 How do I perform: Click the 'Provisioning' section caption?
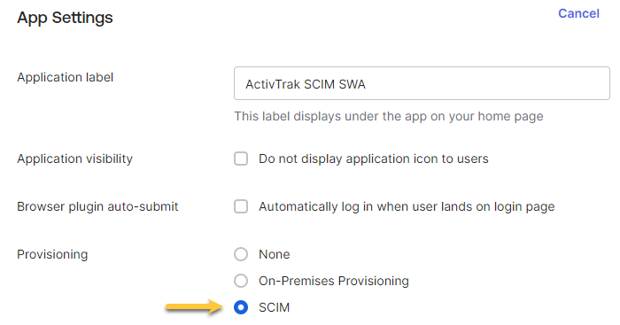click(x=52, y=254)
